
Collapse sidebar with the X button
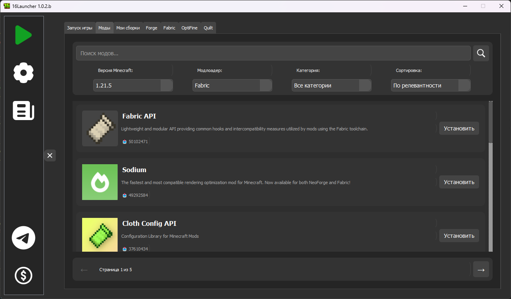click(x=50, y=155)
